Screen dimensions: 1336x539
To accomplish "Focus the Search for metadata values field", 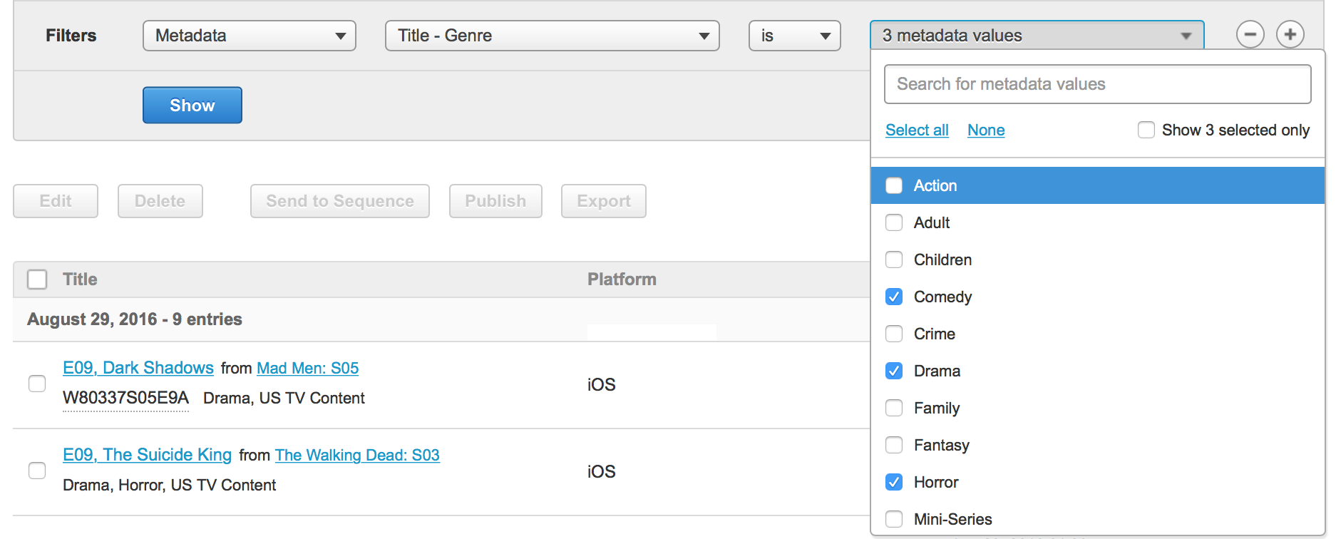I will point(1097,84).
